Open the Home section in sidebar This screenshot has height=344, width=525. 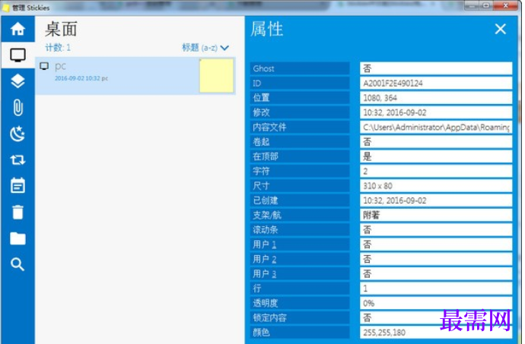pyautogui.click(x=17, y=29)
